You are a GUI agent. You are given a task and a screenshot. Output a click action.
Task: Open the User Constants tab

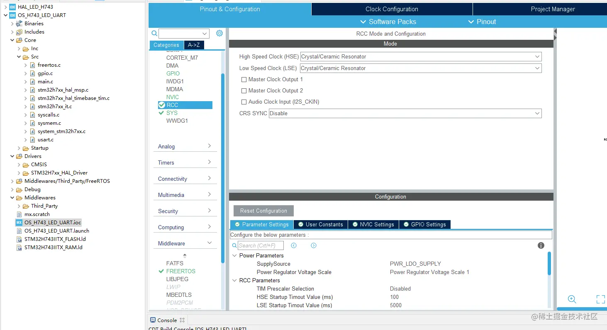[x=321, y=224]
